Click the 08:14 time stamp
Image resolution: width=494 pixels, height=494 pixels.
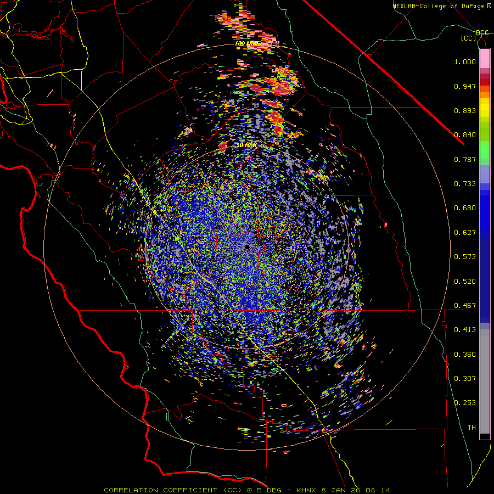pos(378,490)
